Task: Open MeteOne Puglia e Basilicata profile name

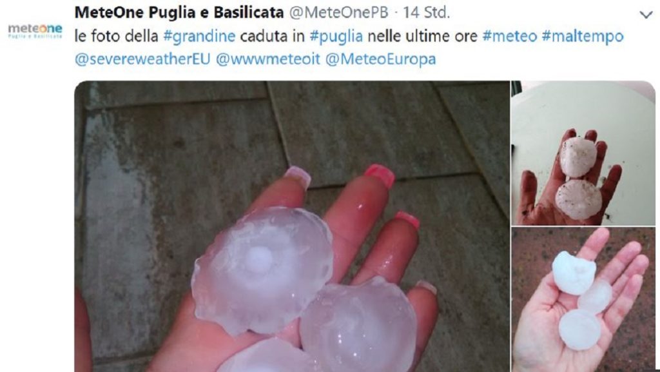Action: point(179,13)
